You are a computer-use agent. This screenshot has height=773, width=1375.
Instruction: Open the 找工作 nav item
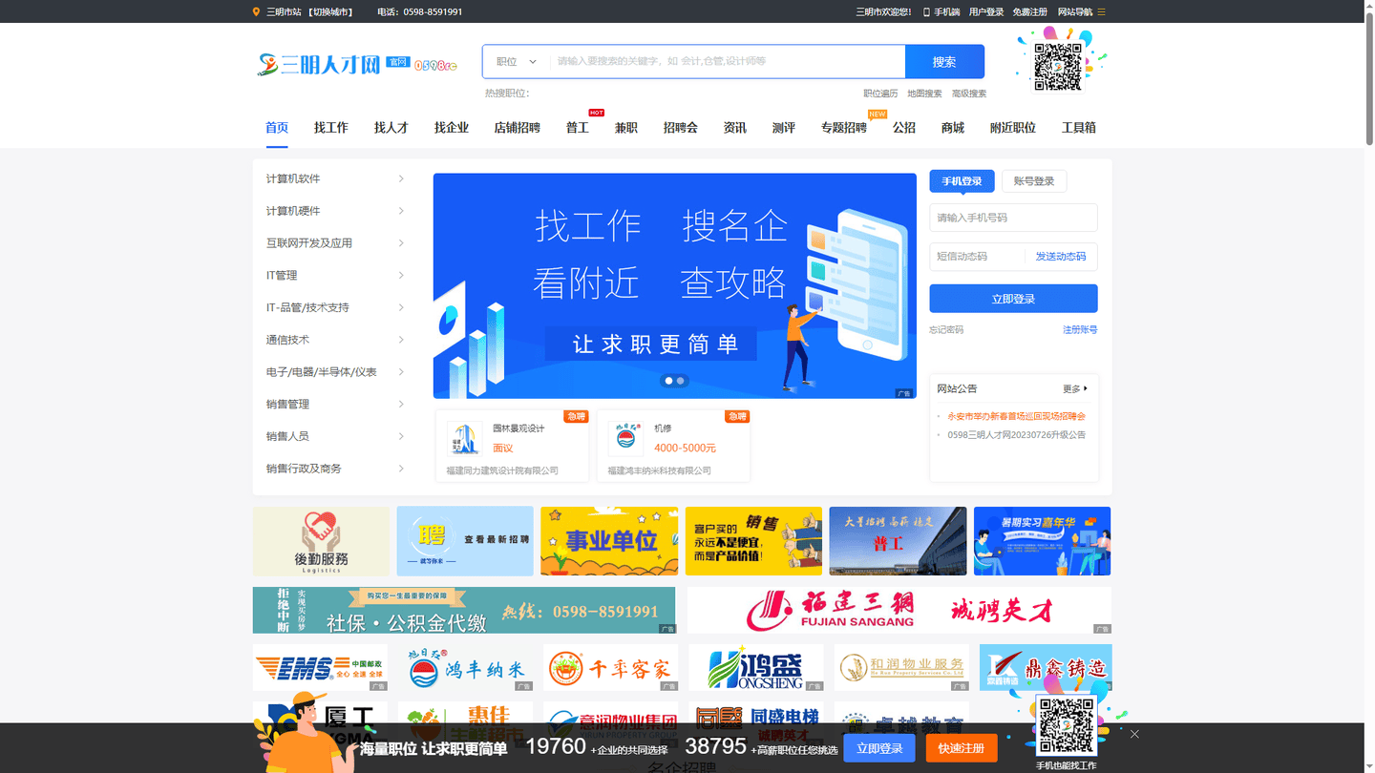point(331,128)
